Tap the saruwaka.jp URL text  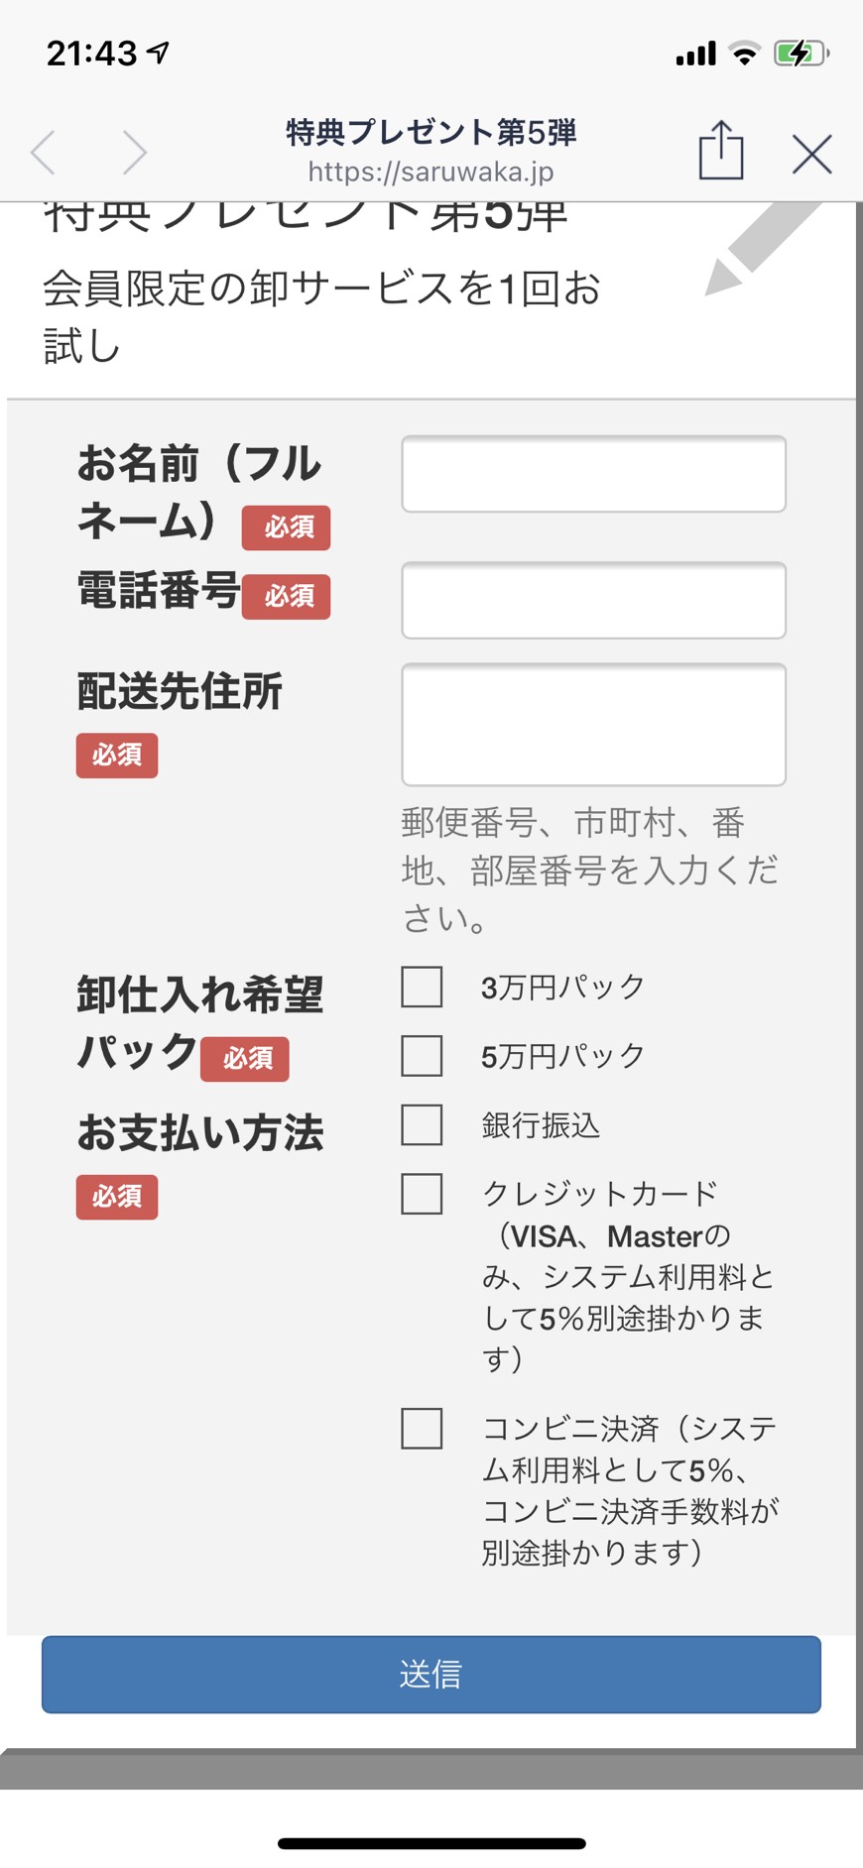[431, 172]
